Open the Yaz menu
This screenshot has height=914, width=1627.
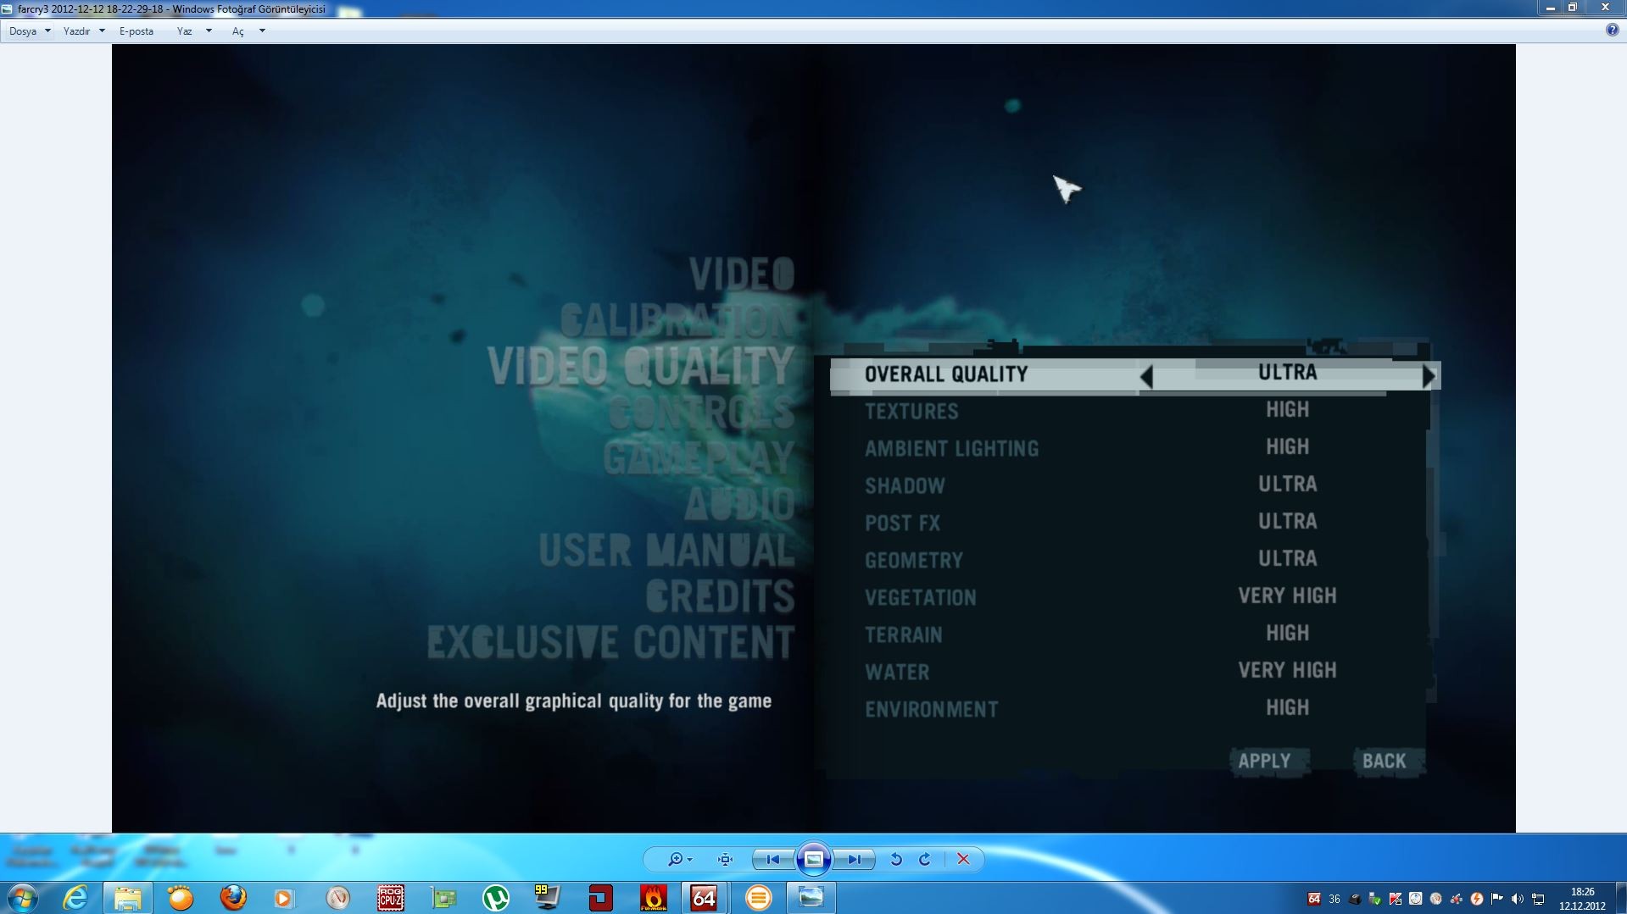click(192, 31)
